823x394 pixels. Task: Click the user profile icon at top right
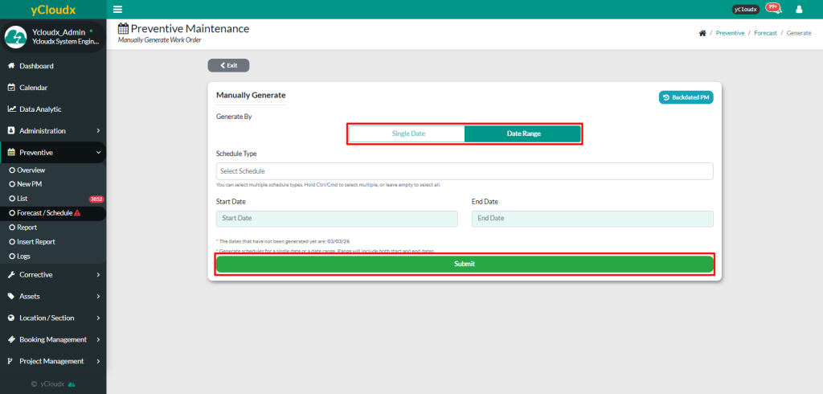[799, 10]
